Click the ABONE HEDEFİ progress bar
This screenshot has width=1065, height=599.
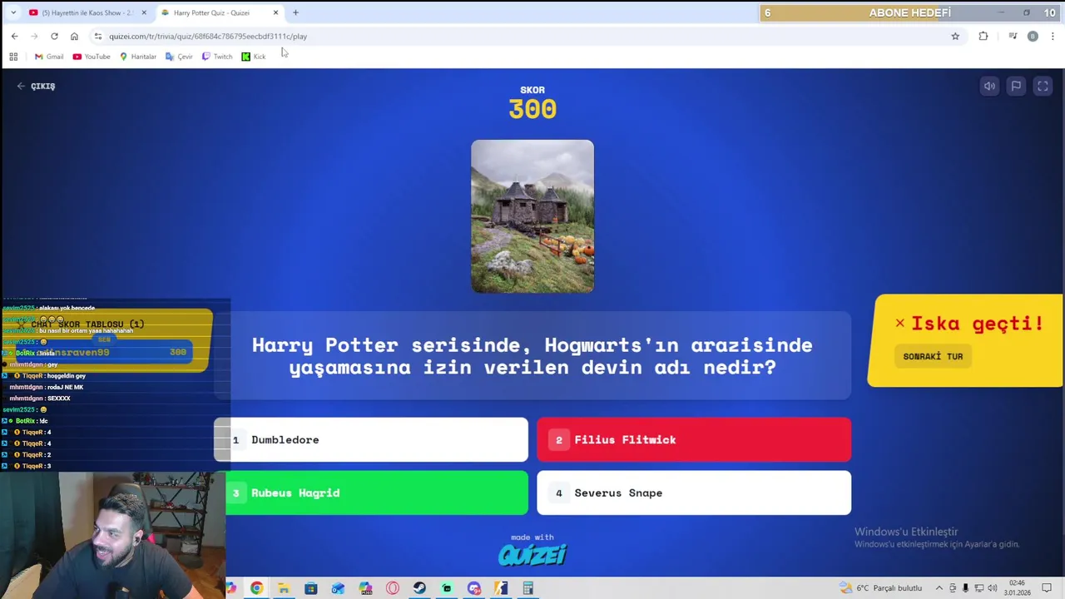pos(910,12)
